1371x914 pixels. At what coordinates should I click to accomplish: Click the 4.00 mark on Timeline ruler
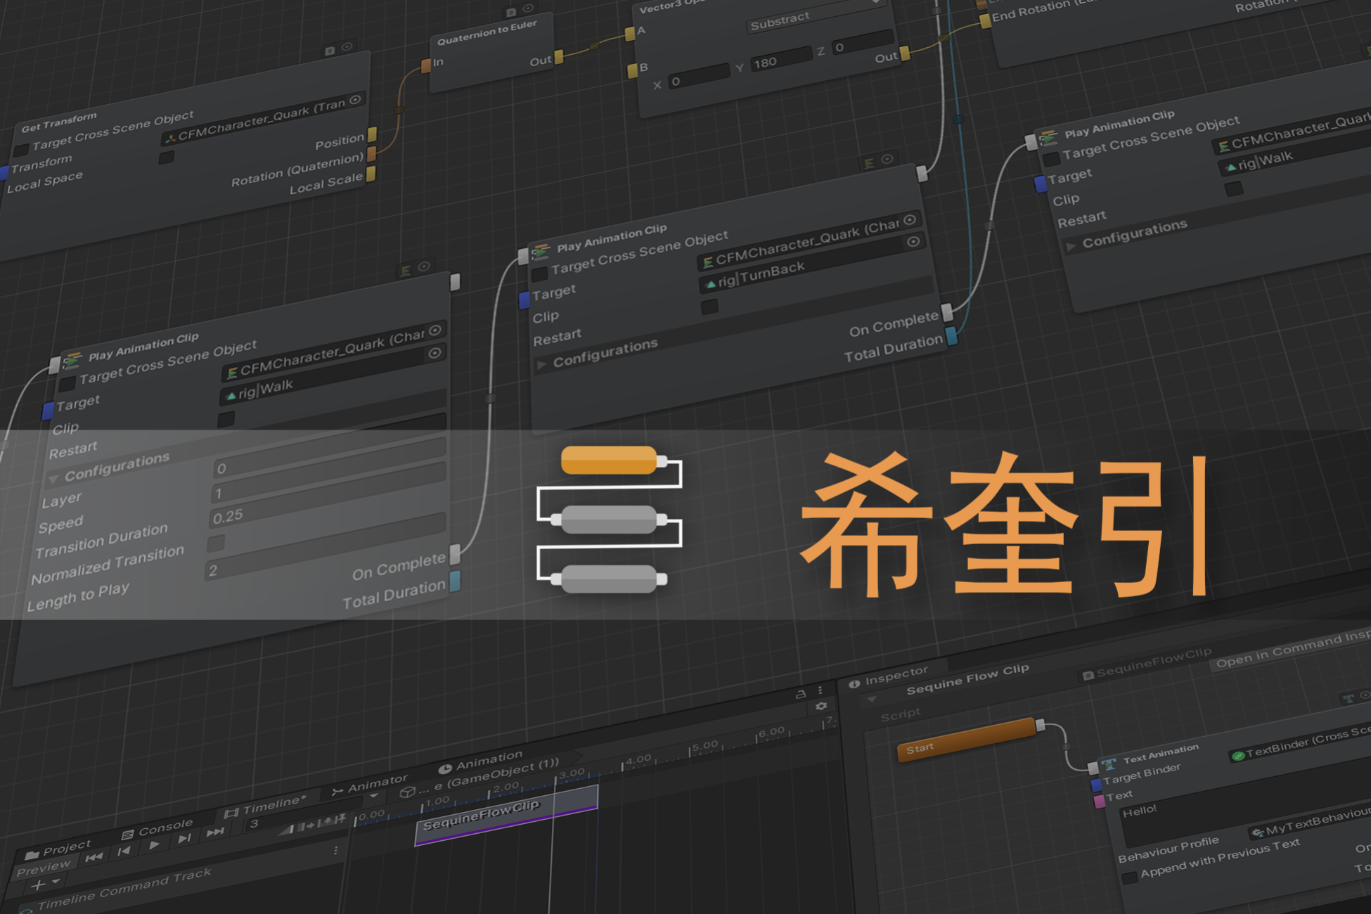(x=638, y=760)
